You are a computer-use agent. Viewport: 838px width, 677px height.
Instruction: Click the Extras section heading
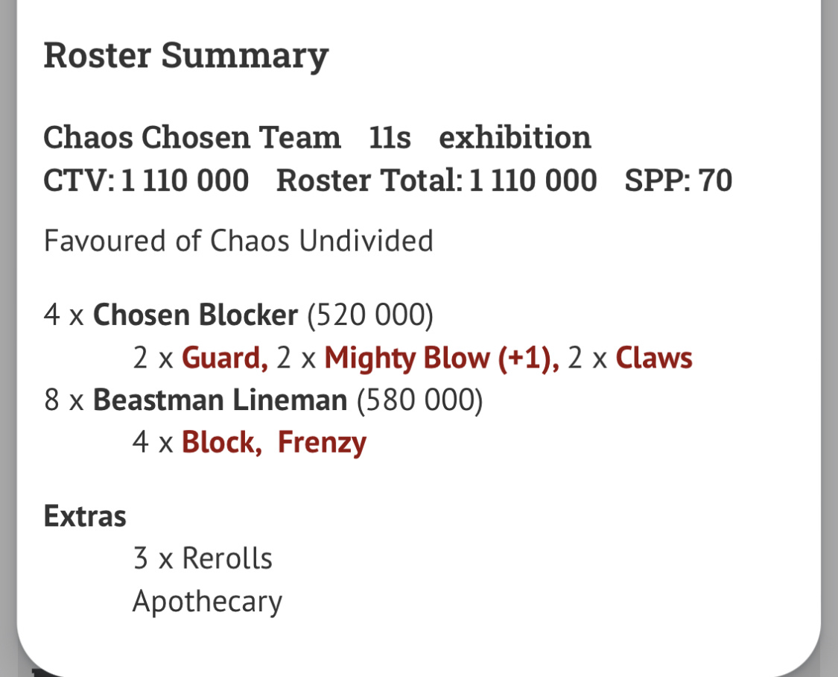pos(85,516)
